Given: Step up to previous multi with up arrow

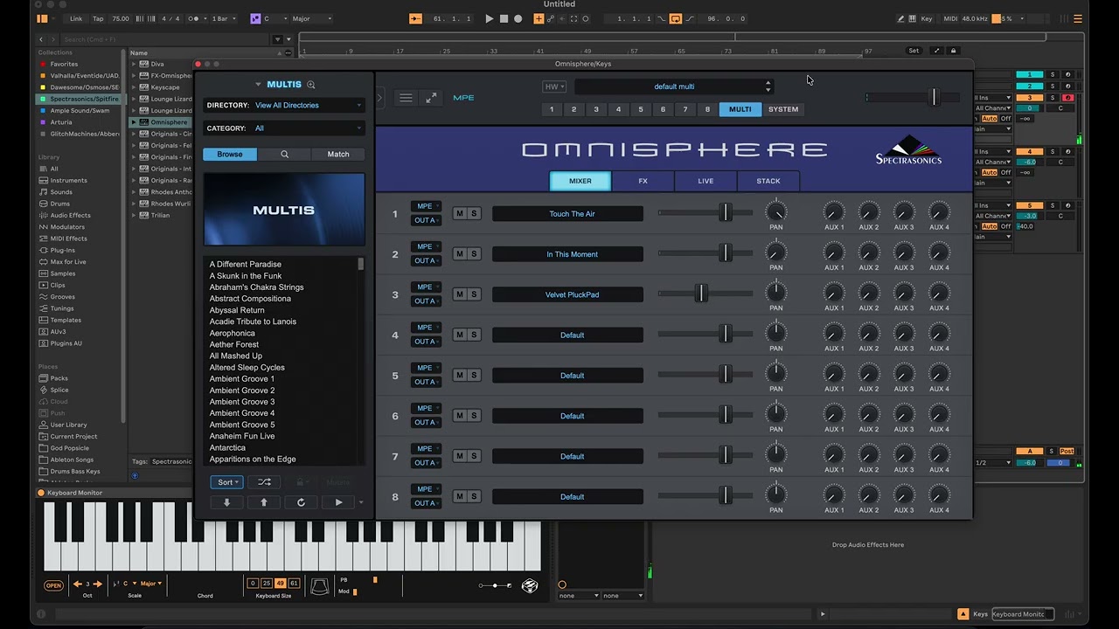Looking at the screenshot, I should (263, 502).
